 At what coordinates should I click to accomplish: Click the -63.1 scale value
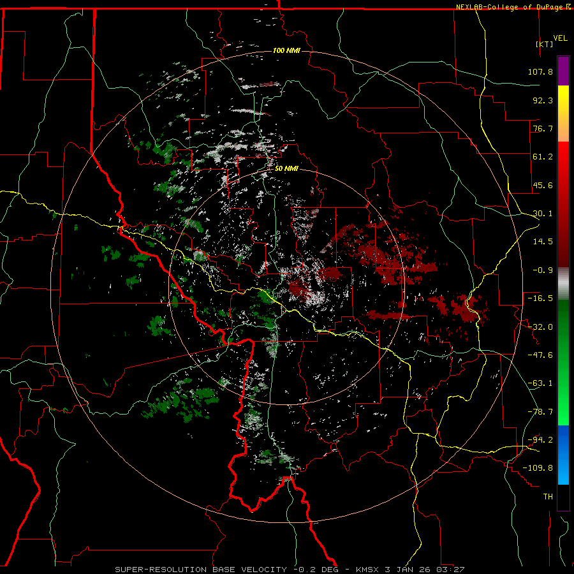[x=540, y=383]
